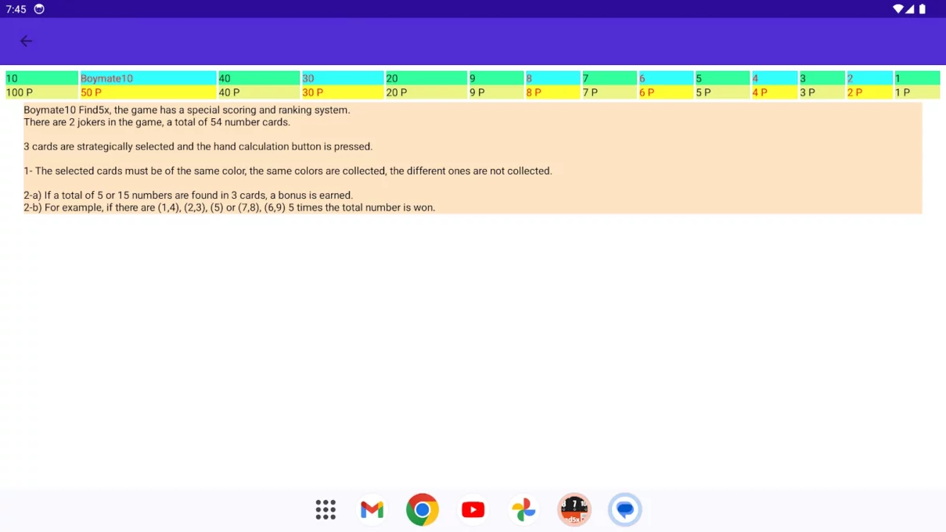Select the '3 P' points cell

[x=822, y=92]
